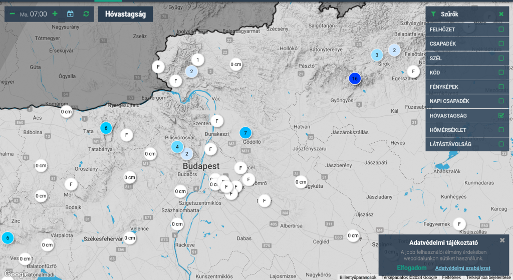Dismiss the Adatvédelmi tájékoztató popup with X

tap(502, 240)
